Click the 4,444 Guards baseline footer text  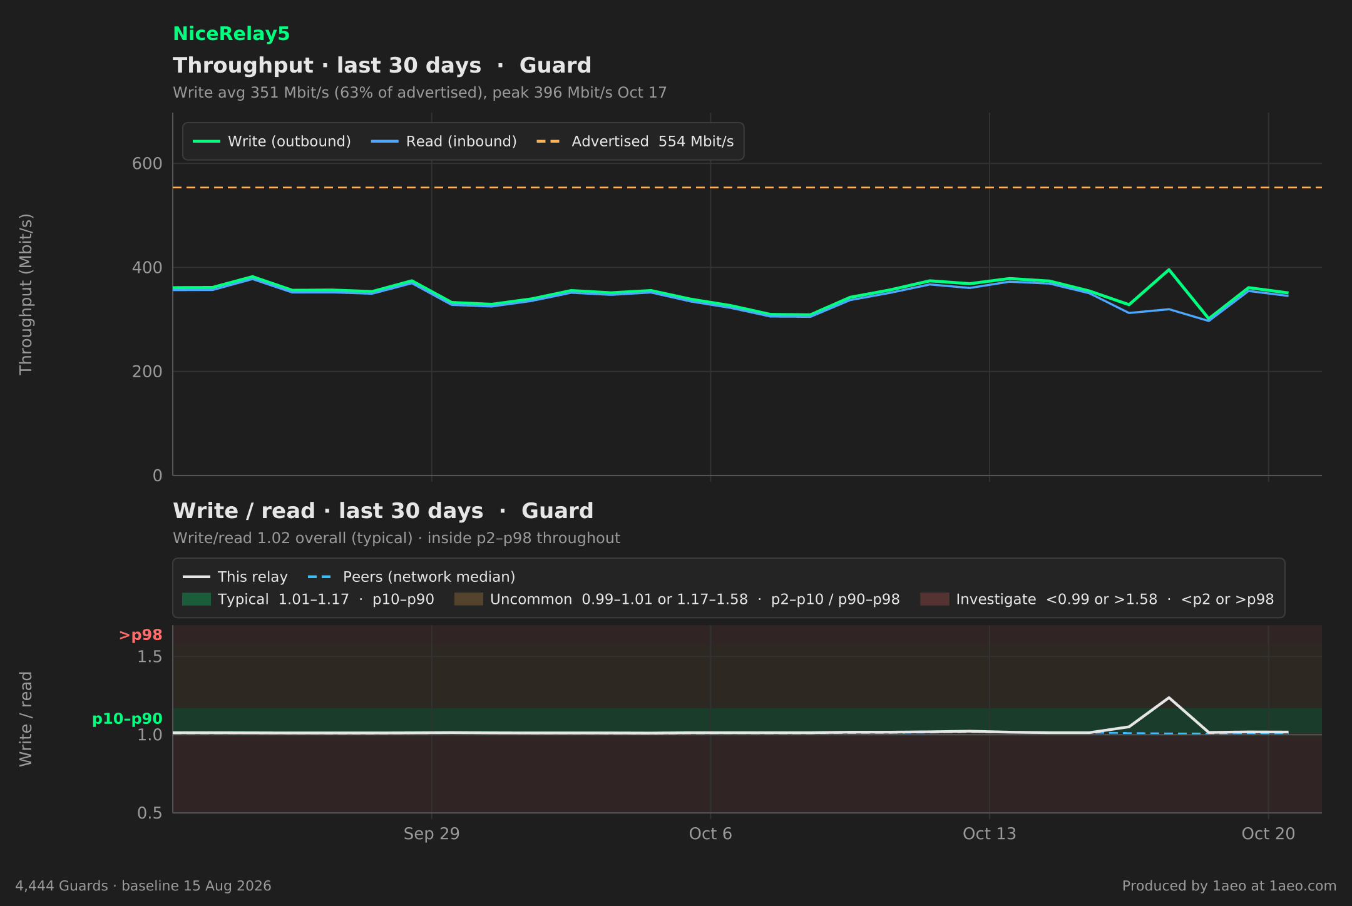point(143,886)
